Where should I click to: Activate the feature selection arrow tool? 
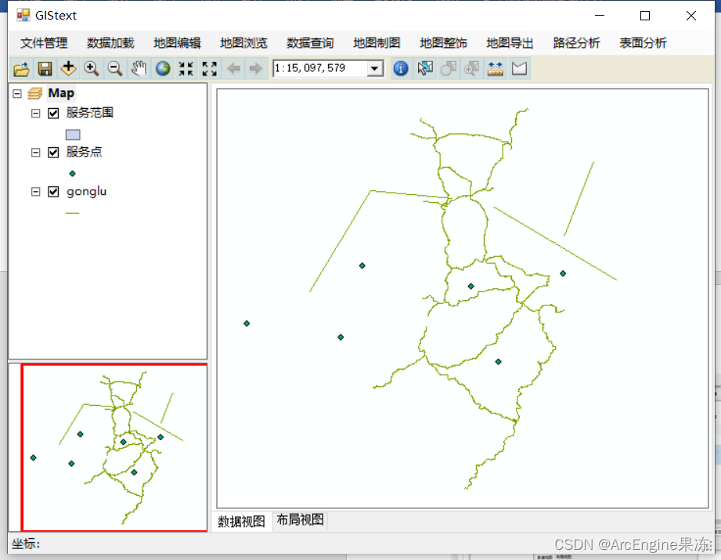(424, 68)
